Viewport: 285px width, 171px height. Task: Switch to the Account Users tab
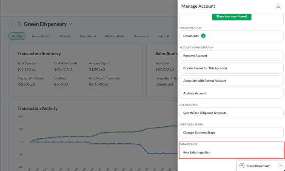41,36
